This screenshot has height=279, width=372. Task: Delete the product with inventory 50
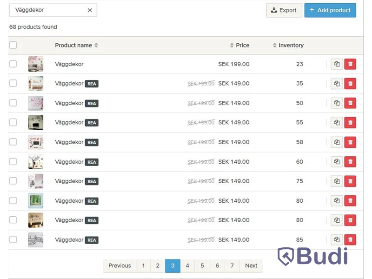point(350,103)
